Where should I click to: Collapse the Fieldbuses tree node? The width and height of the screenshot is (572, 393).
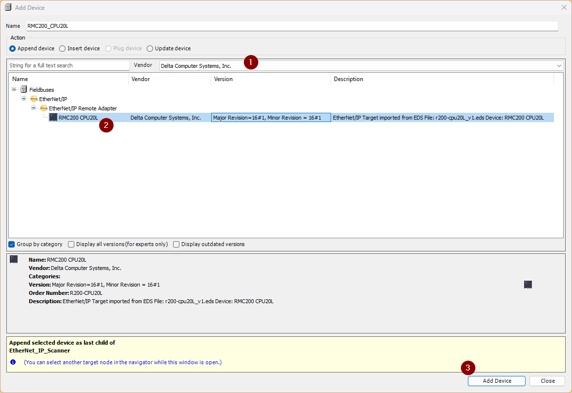(14, 90)
